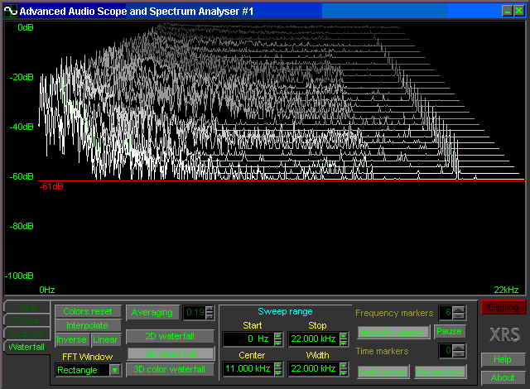The image size is (530, 389).
Task: Pause the waterfall display
Action: pyautogui.click(x=449, y=332)
